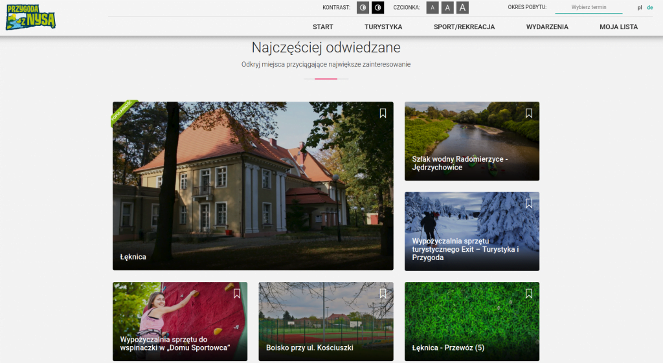Select the largest font size A

(462, 8)
